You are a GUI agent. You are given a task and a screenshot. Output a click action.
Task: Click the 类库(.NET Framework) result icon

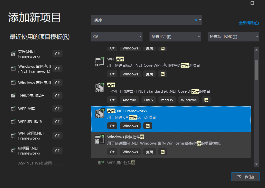coord(100,113)
